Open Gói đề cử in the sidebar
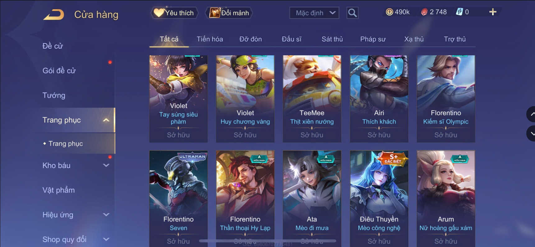This screenshot has height=247, width=535. 59,70
